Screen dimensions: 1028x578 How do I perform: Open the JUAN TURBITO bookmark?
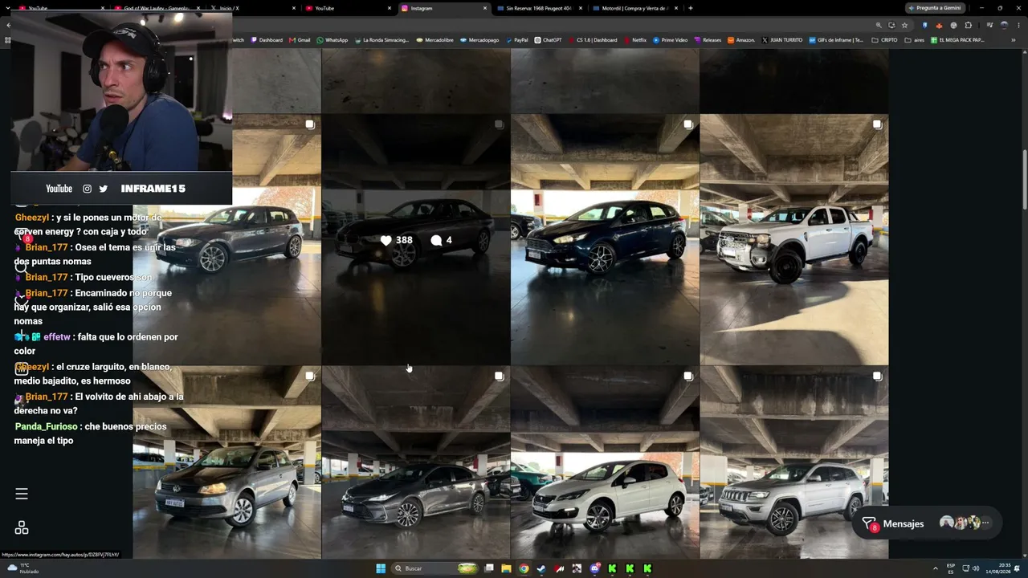(x=781, y=40)
